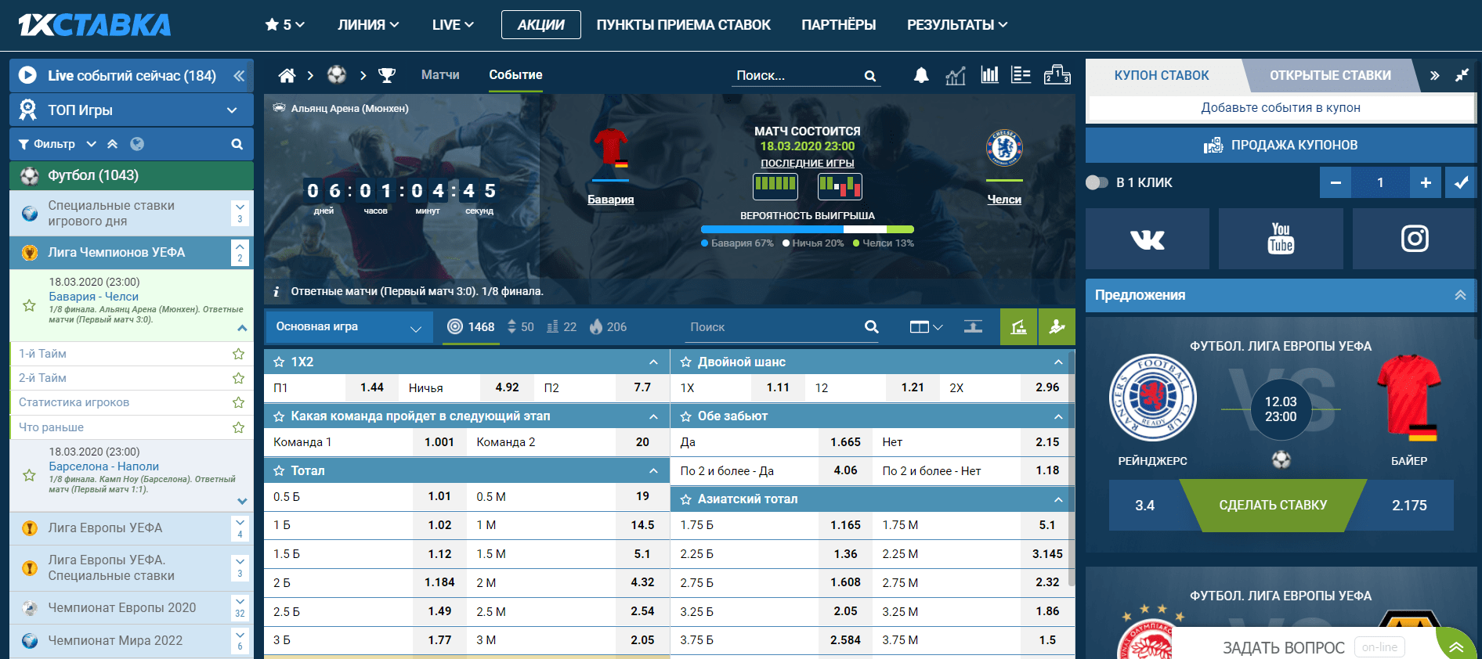Open the VK social link

point(1148,239)
